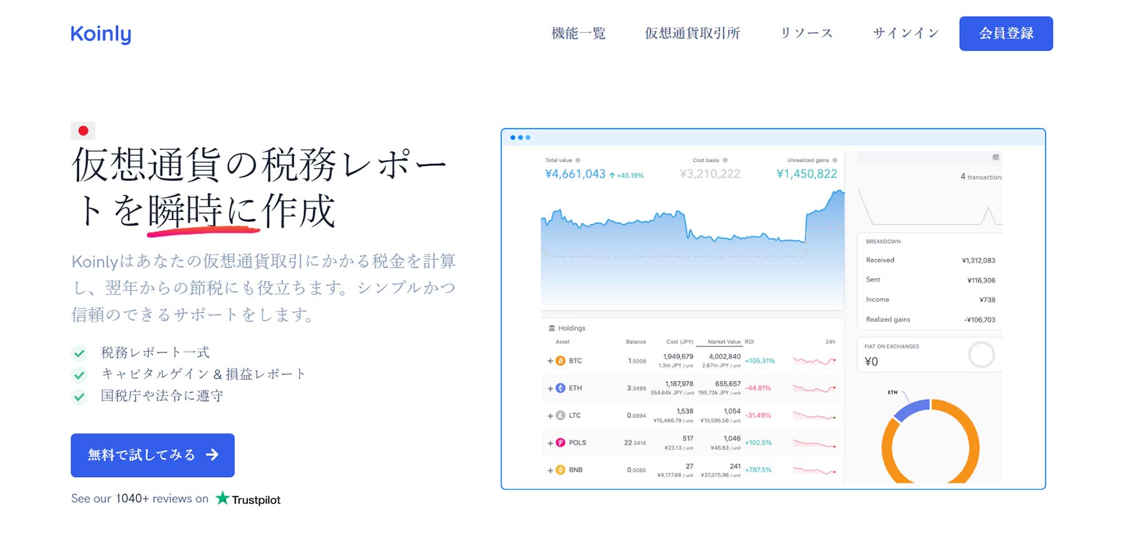Click the BTC 24h sparkline chart
1124x537 pixels.
point(814,361)
